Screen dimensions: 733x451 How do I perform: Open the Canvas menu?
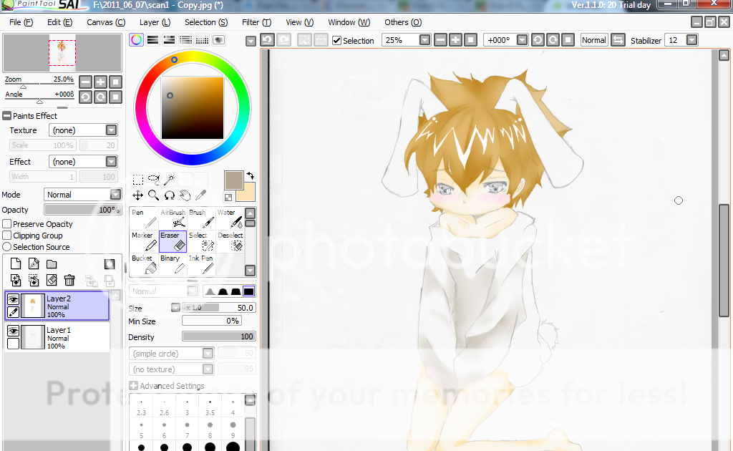pyautogui.click(x=106, y=22)
